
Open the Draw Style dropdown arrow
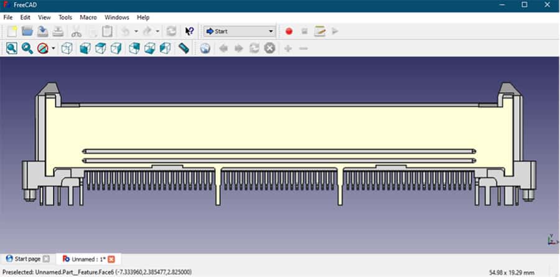coord(54,49)
